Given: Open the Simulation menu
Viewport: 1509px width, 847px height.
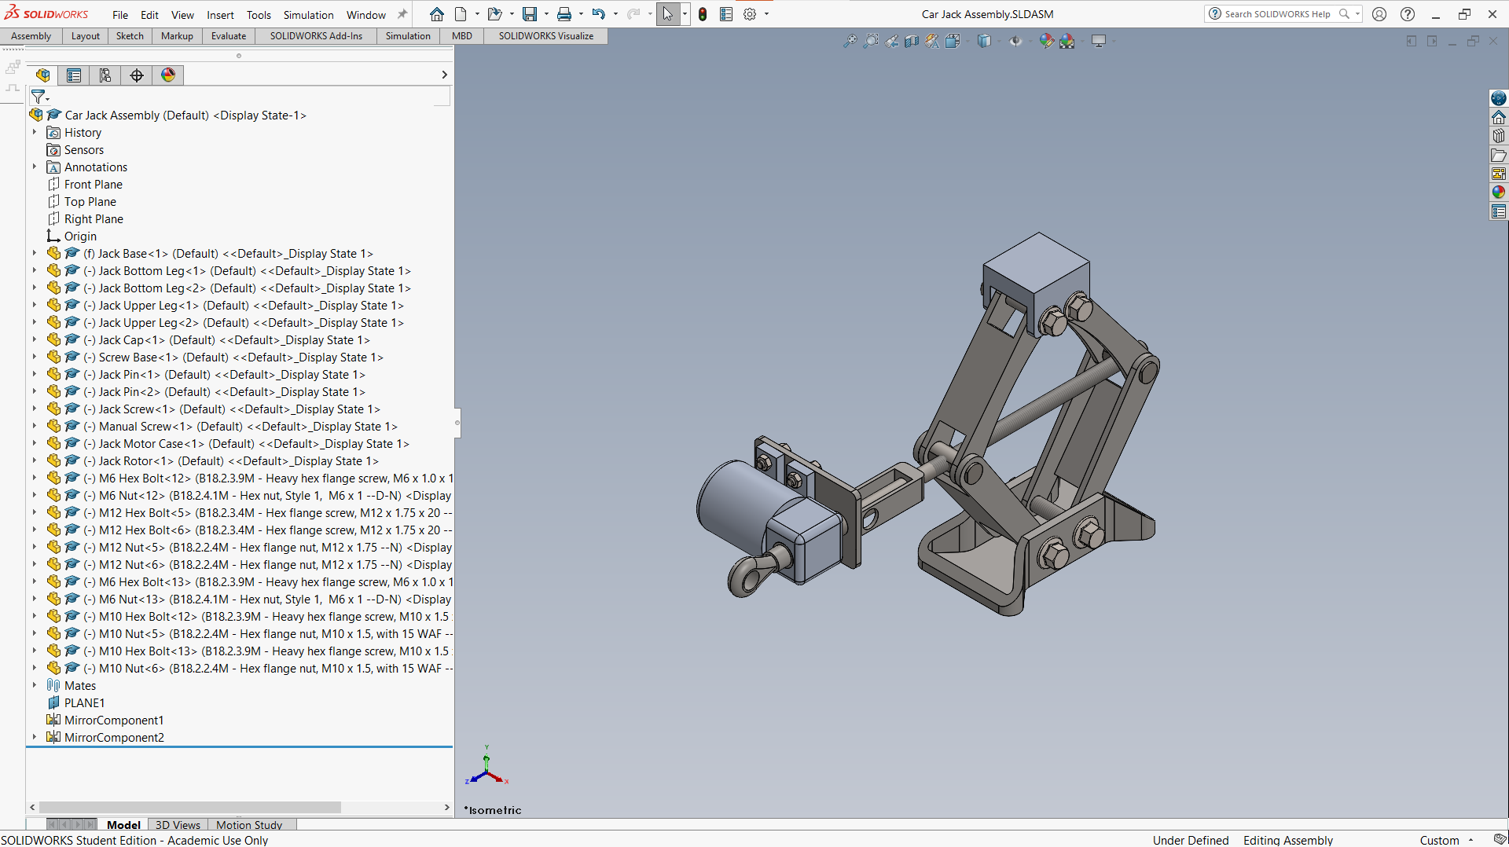Looking at the screenshot, I should coord(308,15).
